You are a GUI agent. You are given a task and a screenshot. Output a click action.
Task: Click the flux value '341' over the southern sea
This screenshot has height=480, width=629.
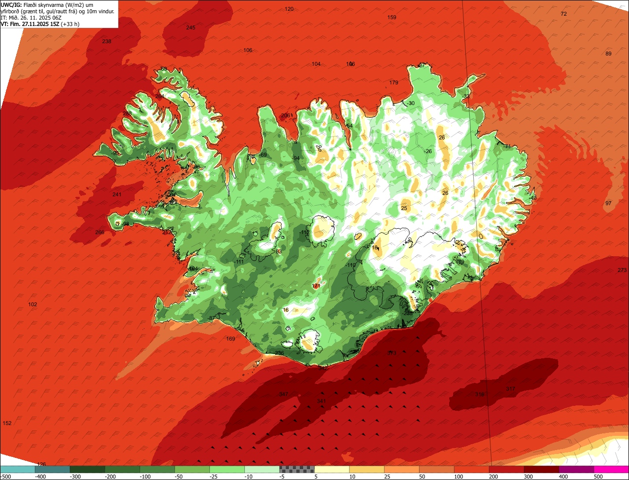click(321, 401)
